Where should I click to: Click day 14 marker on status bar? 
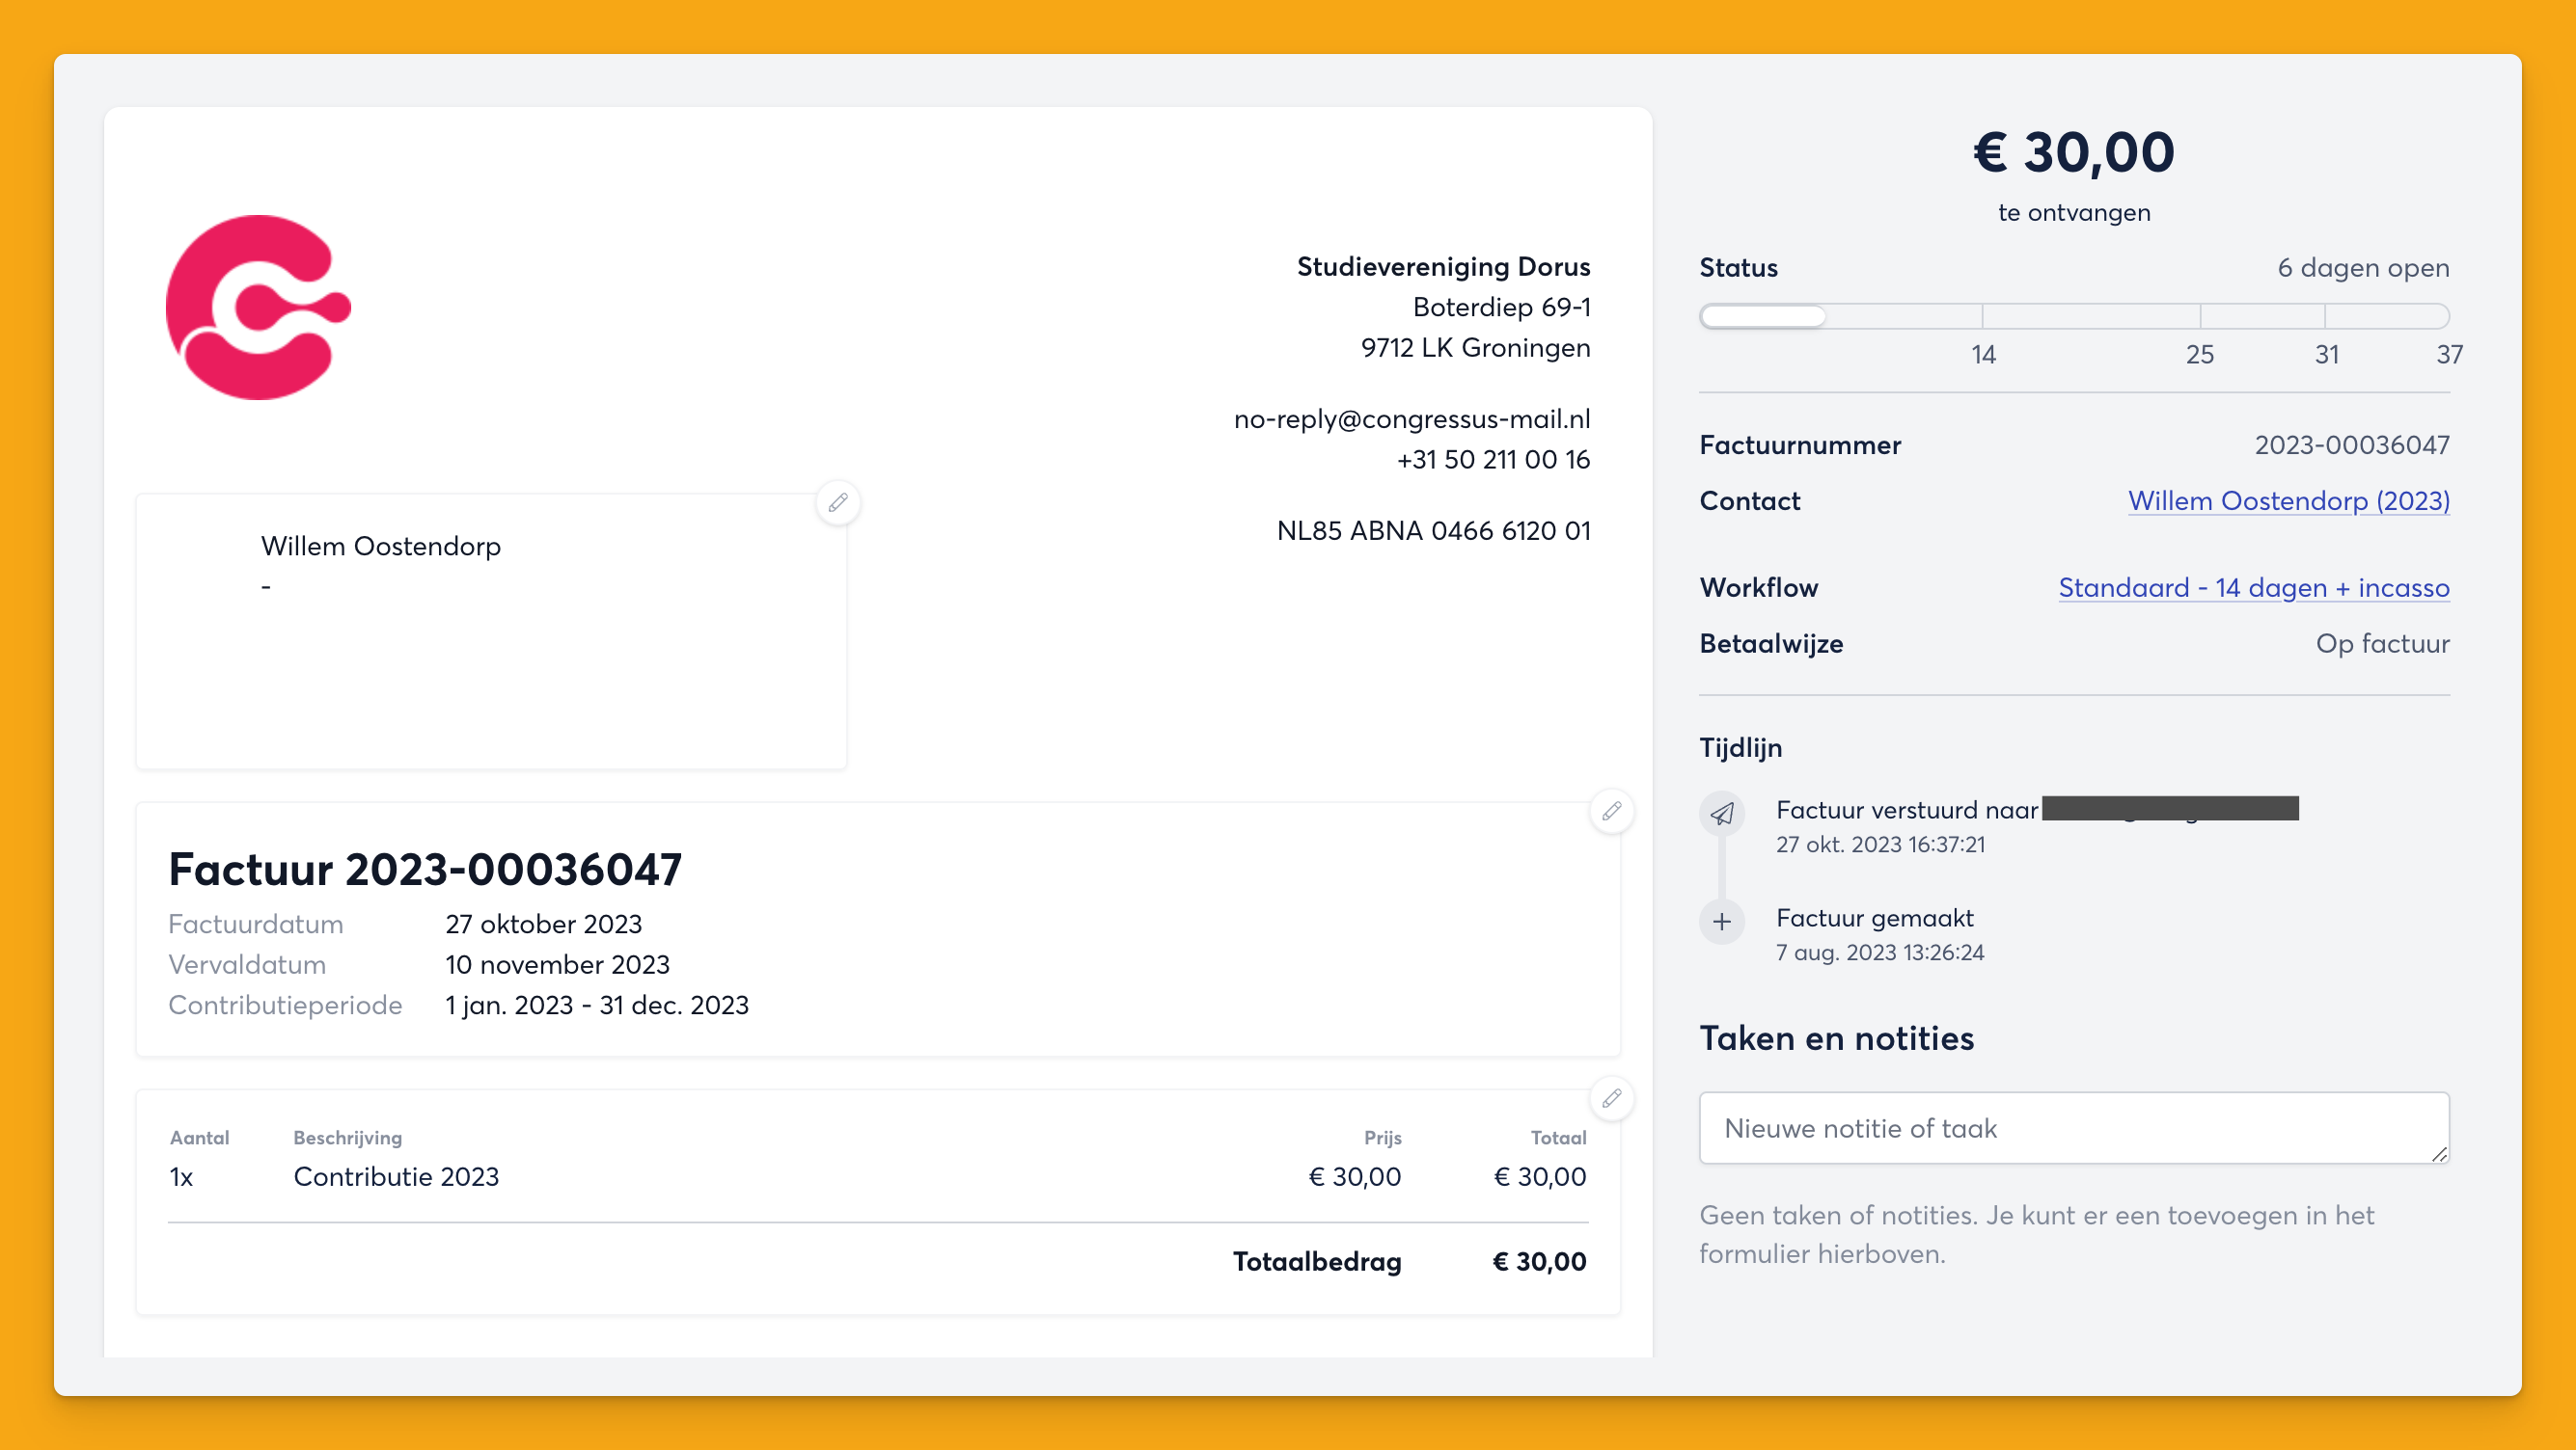(1983, 354)
